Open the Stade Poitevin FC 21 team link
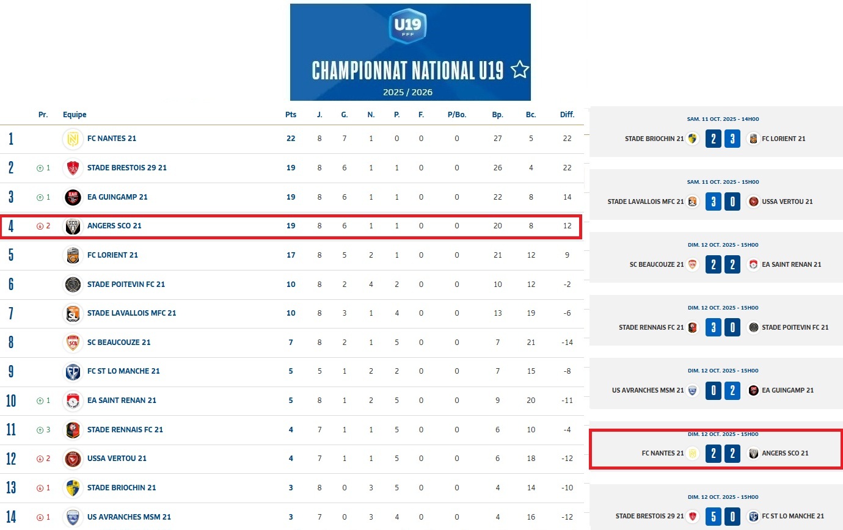Screen dimensions: 843x530 click(126, 284)
